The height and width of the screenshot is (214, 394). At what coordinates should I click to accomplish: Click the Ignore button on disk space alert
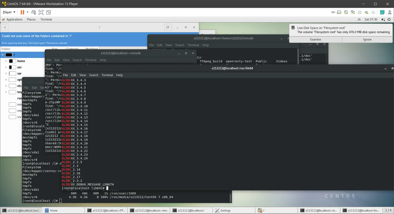coord(367,39)
